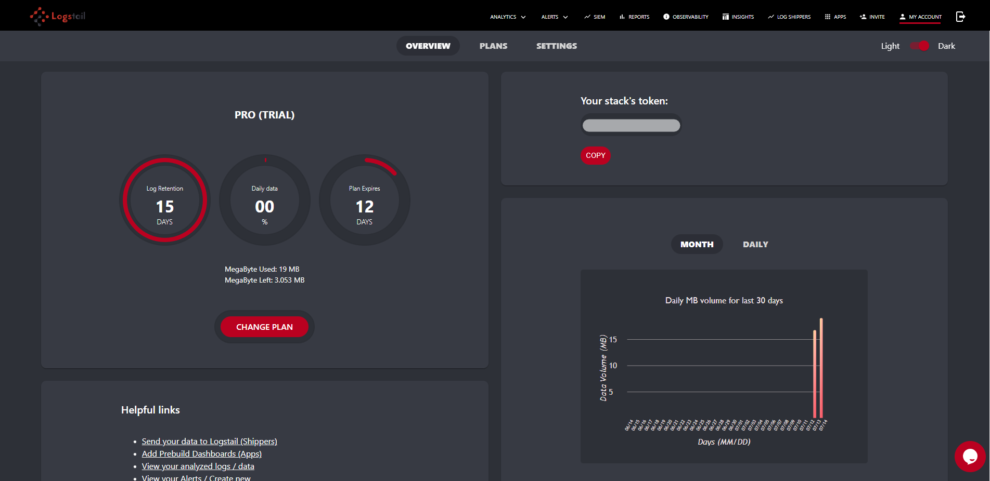This screenshot has width=990, height=481.
Task: Click the tallest bar in volume chart
Action: 821,368
